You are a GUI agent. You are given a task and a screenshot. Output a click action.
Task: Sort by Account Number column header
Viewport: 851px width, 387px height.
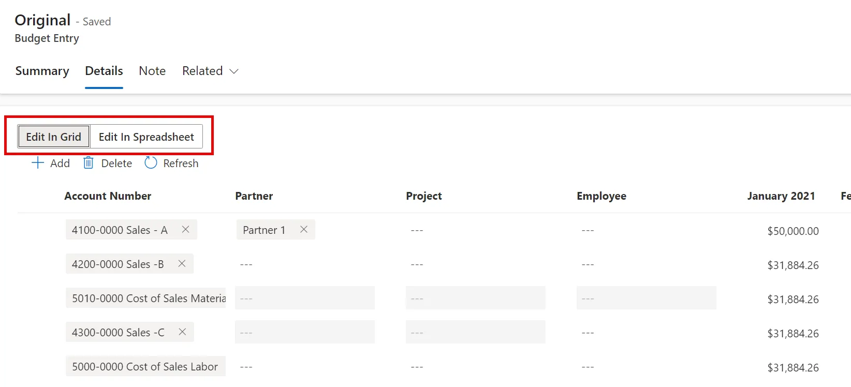[108, 196]
